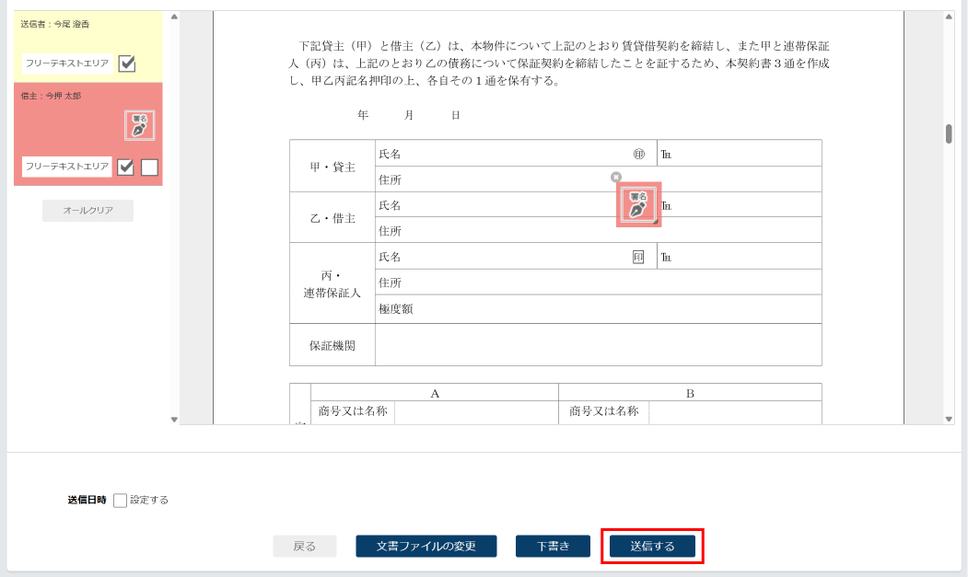Click the document vertical scrollbar thumb
Image resolution: width=968 pixels, height=577 pixels.
click(x=949, y=133)
